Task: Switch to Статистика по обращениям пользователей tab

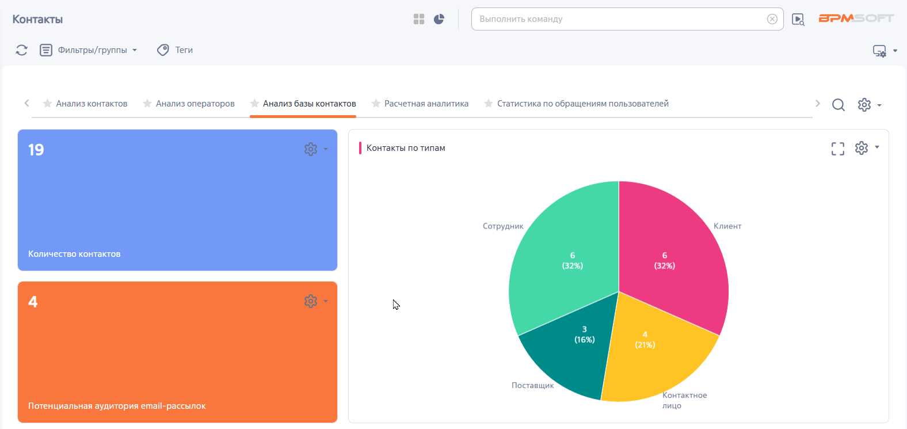Action: point(582,104)
